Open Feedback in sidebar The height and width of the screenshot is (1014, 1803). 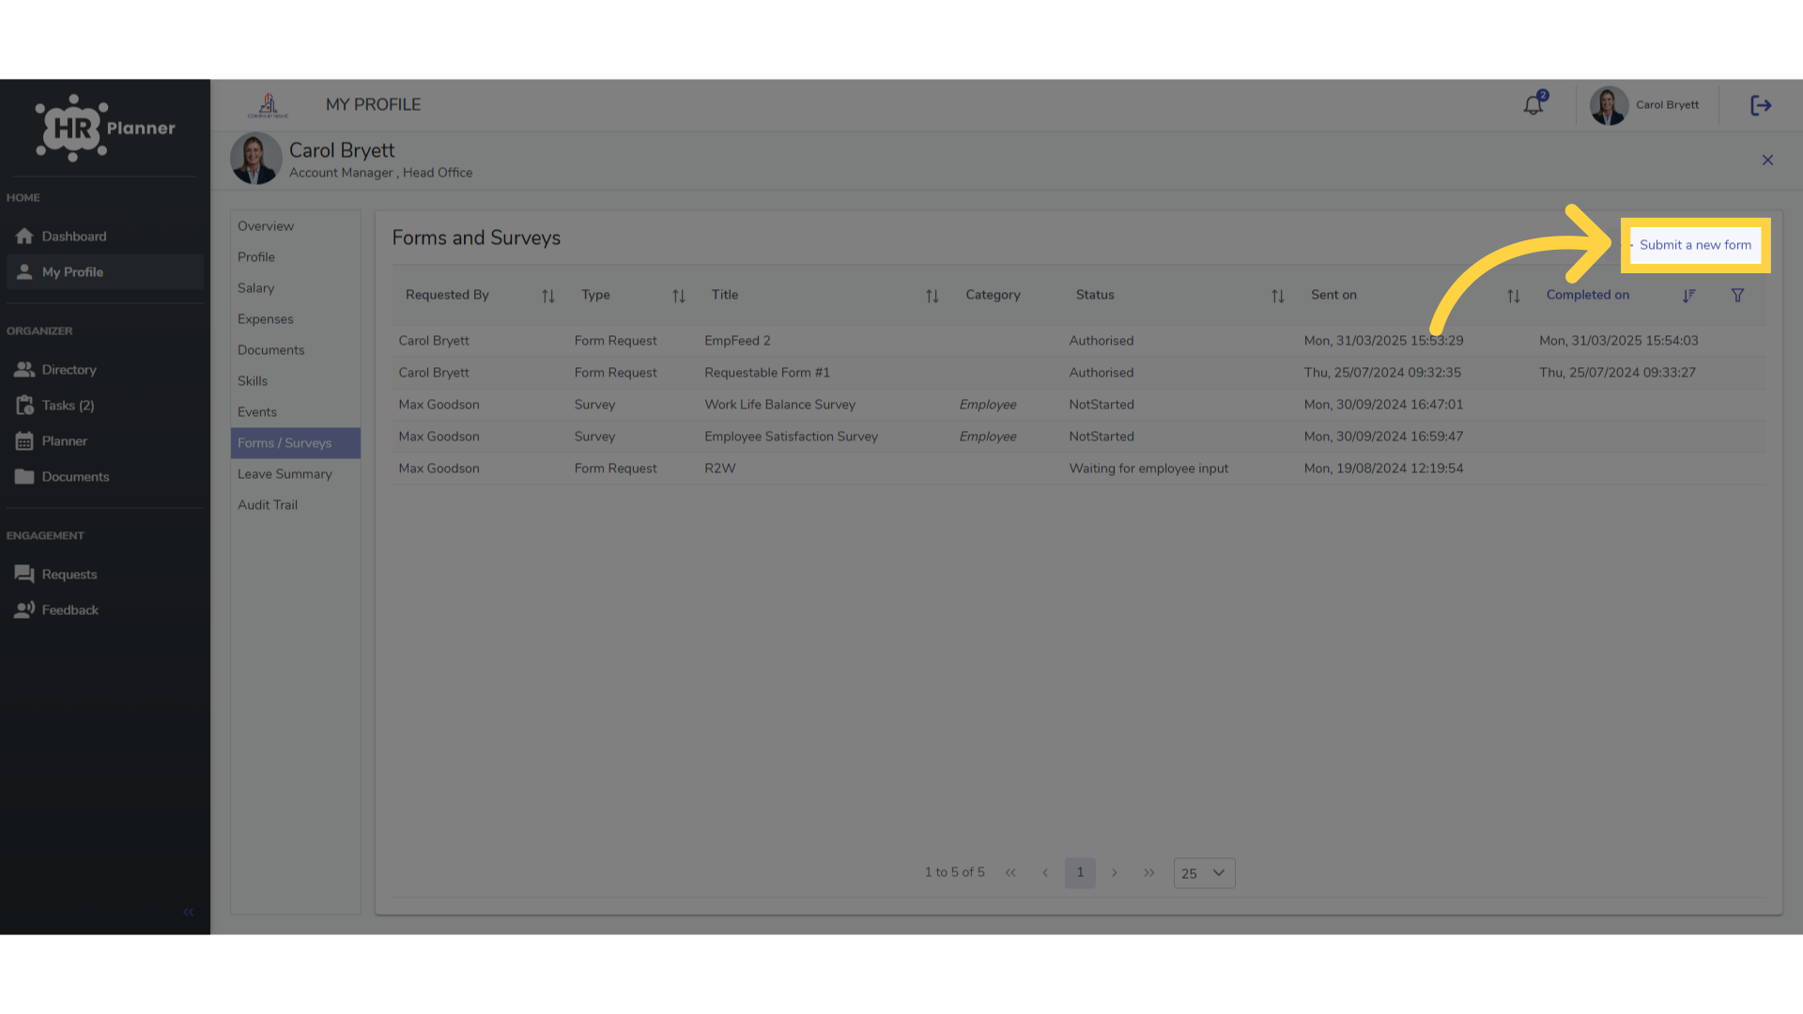[x=104, y=610]
